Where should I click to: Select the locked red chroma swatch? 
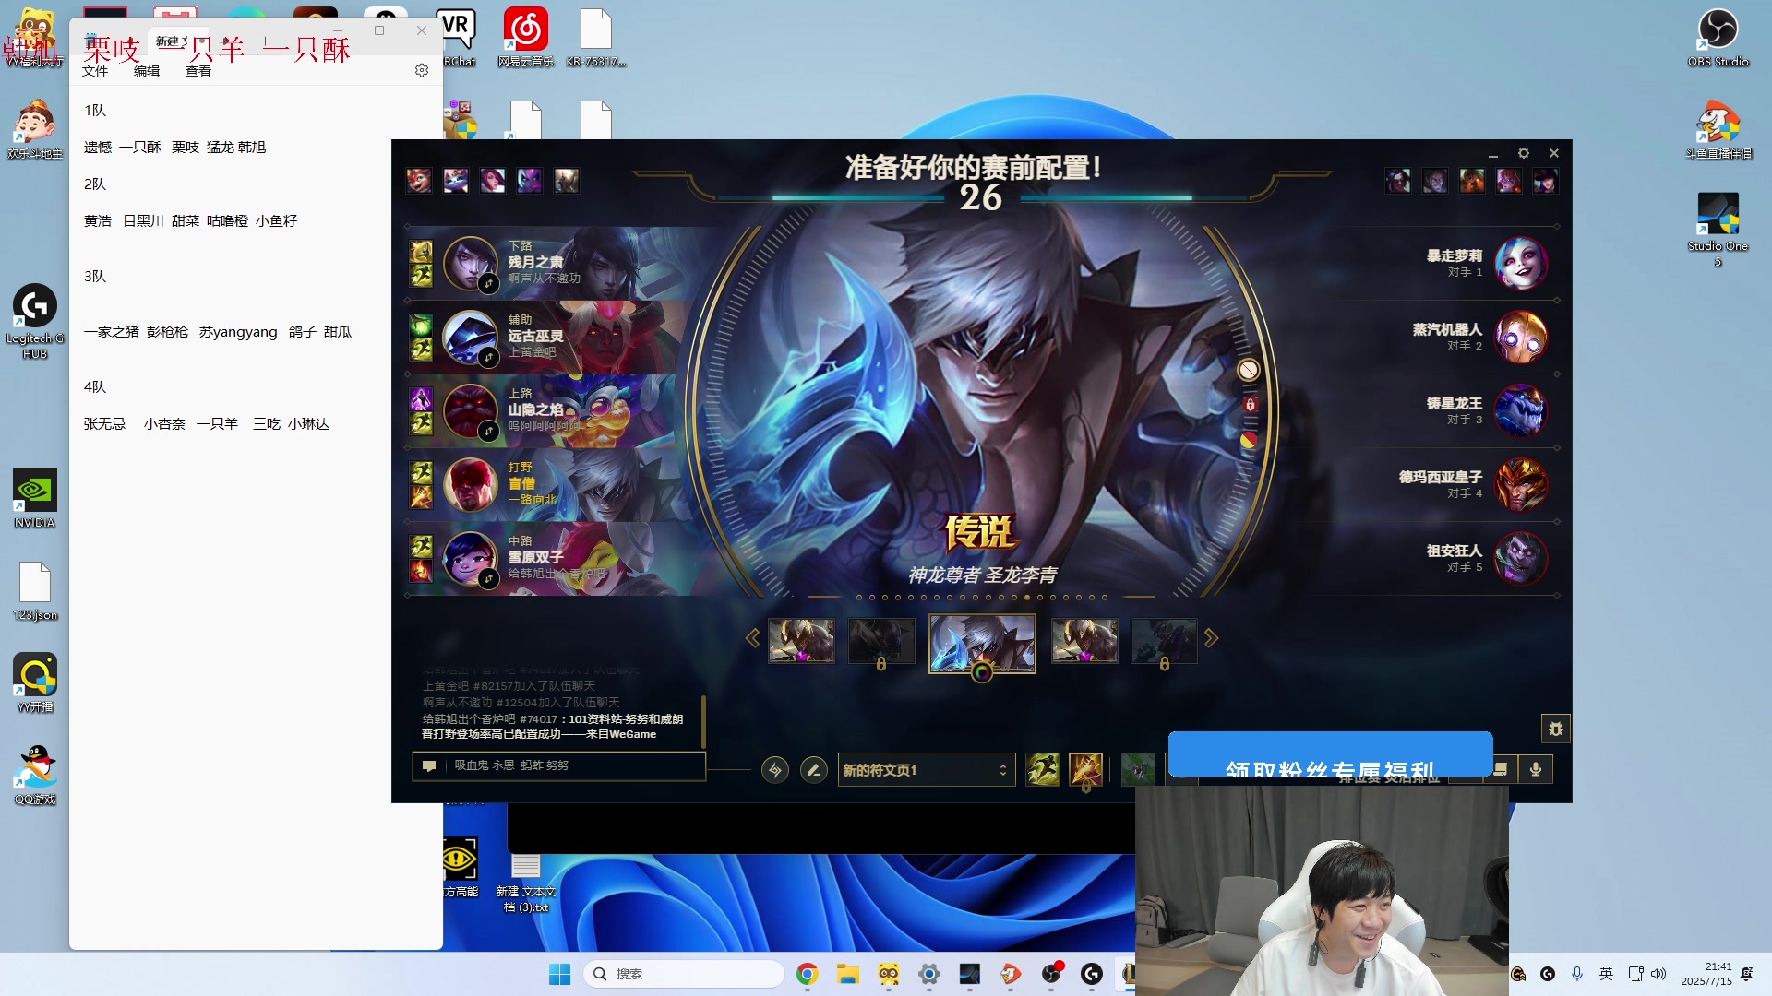(x=1250, y=405)
